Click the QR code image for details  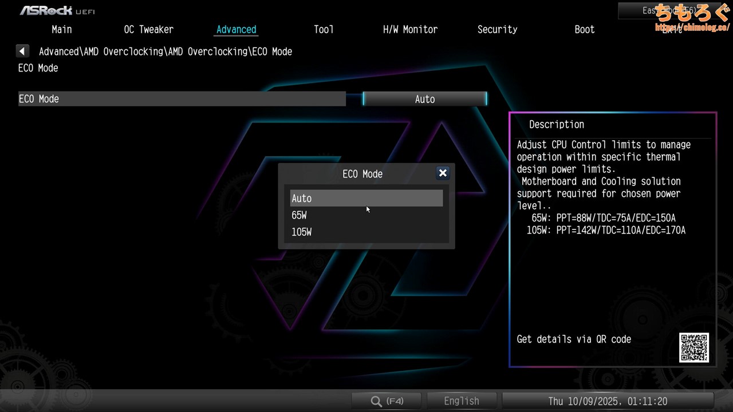(x=694, y=347)
